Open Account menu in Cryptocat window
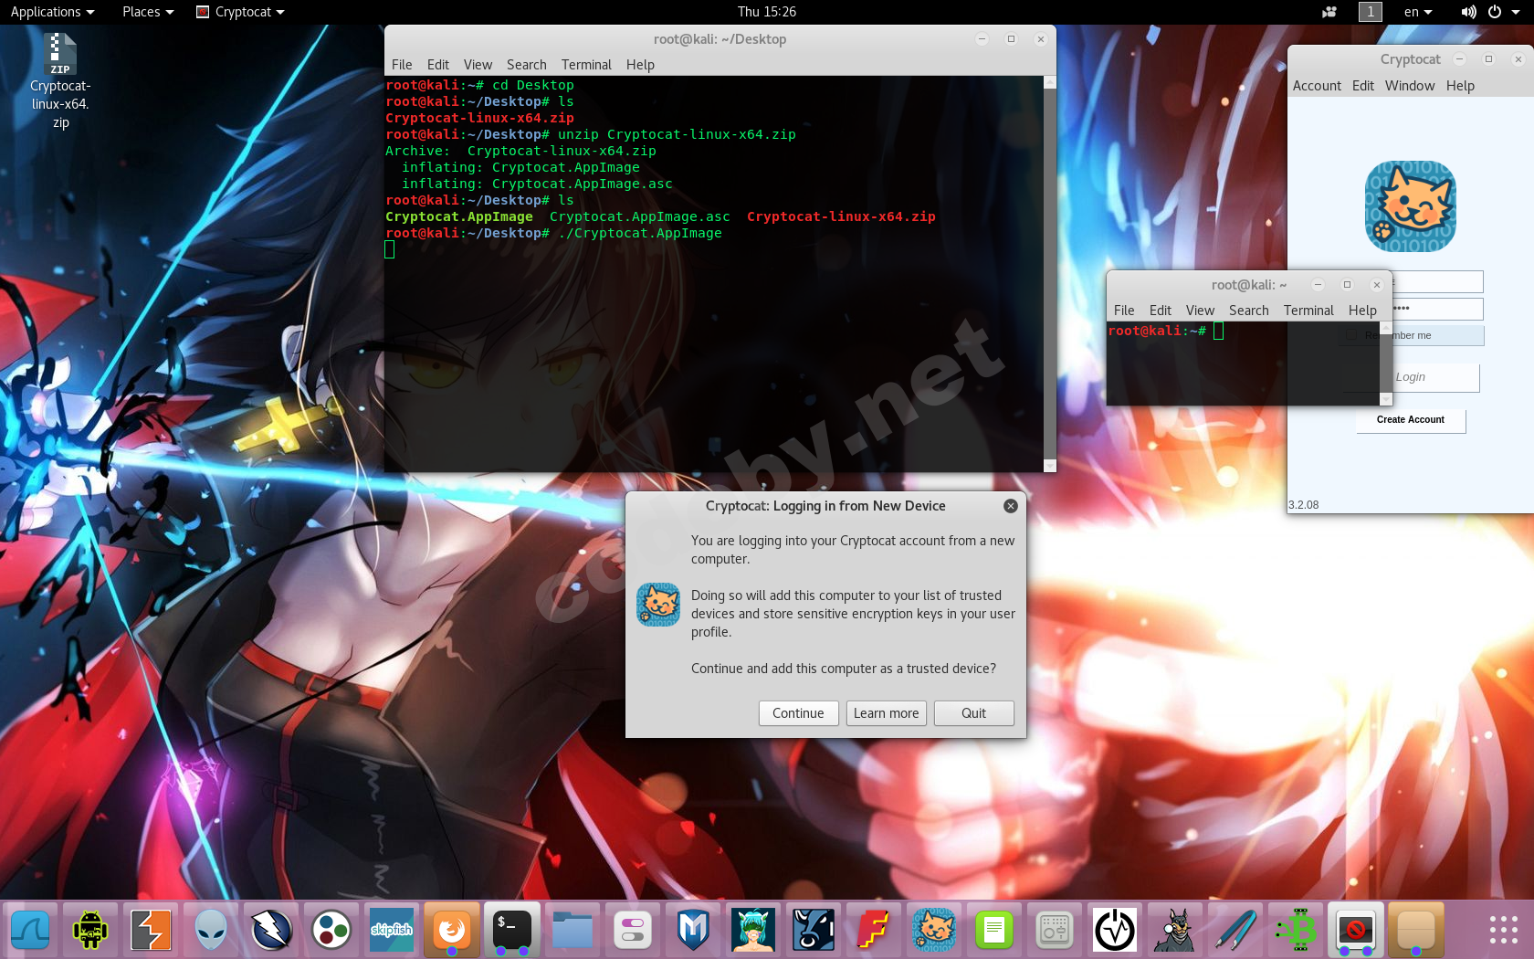 click(1317, 86)
